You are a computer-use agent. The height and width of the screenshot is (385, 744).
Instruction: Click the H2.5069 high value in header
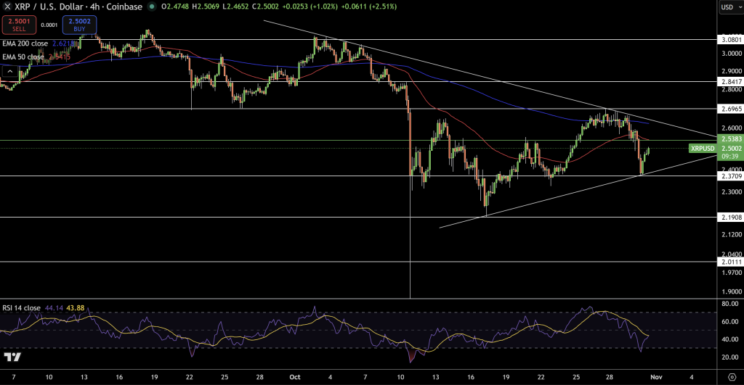tap(205, 7)
